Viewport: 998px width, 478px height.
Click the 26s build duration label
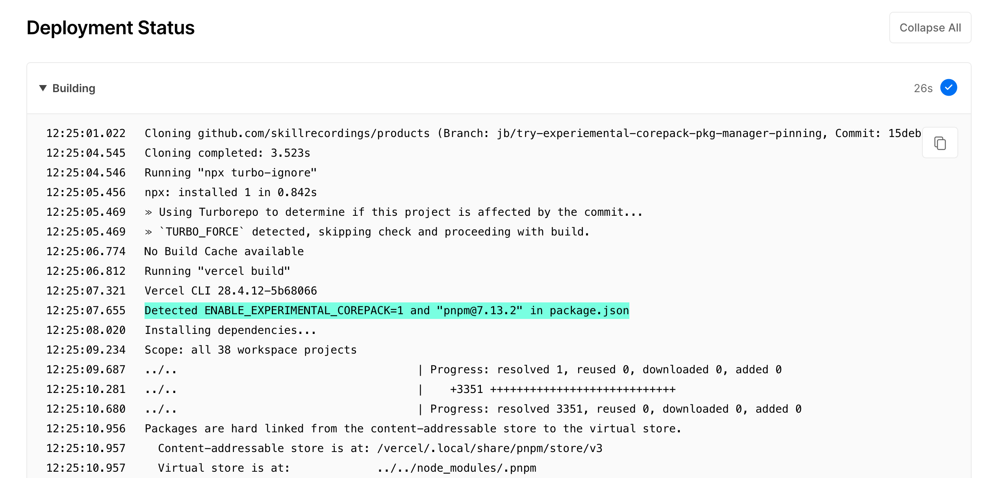pyautogui.click(x=923, y=88)
